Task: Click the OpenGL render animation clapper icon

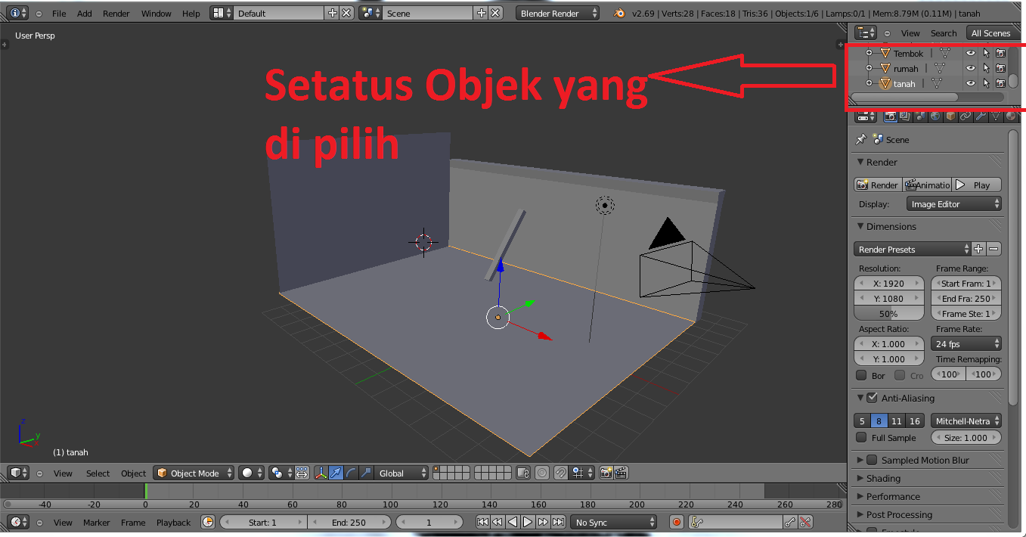Action: (x=621, y=473)
